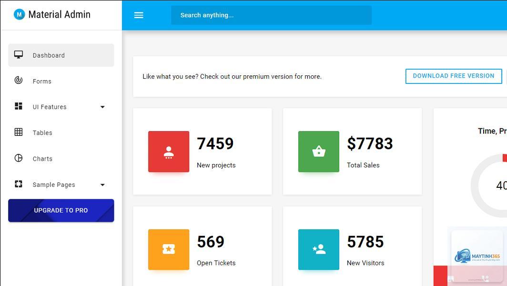Click the red New projects user icon
The image size is (507, 286).
[169, 152]
